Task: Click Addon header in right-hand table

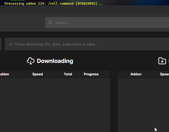Action: point(136,74)
